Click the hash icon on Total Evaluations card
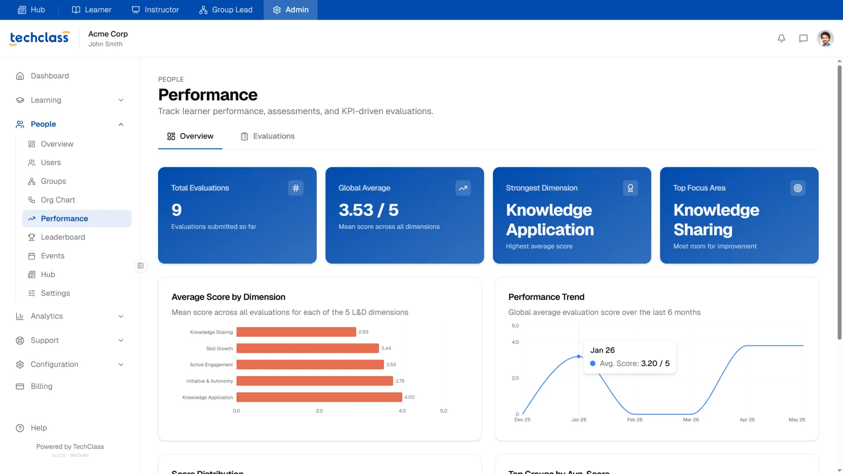Screen dimensions: 843x474 pyautogui.click(x=296, y=188)
